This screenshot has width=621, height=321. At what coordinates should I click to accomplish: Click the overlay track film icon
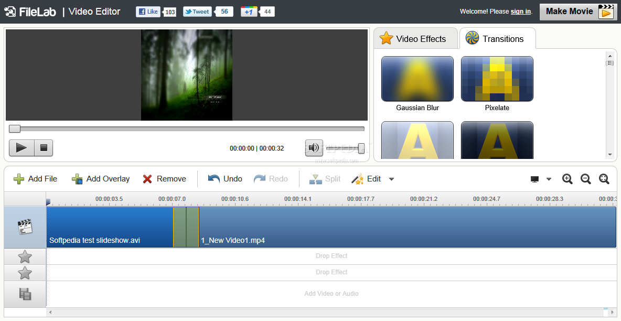click(x=25, y=294)
